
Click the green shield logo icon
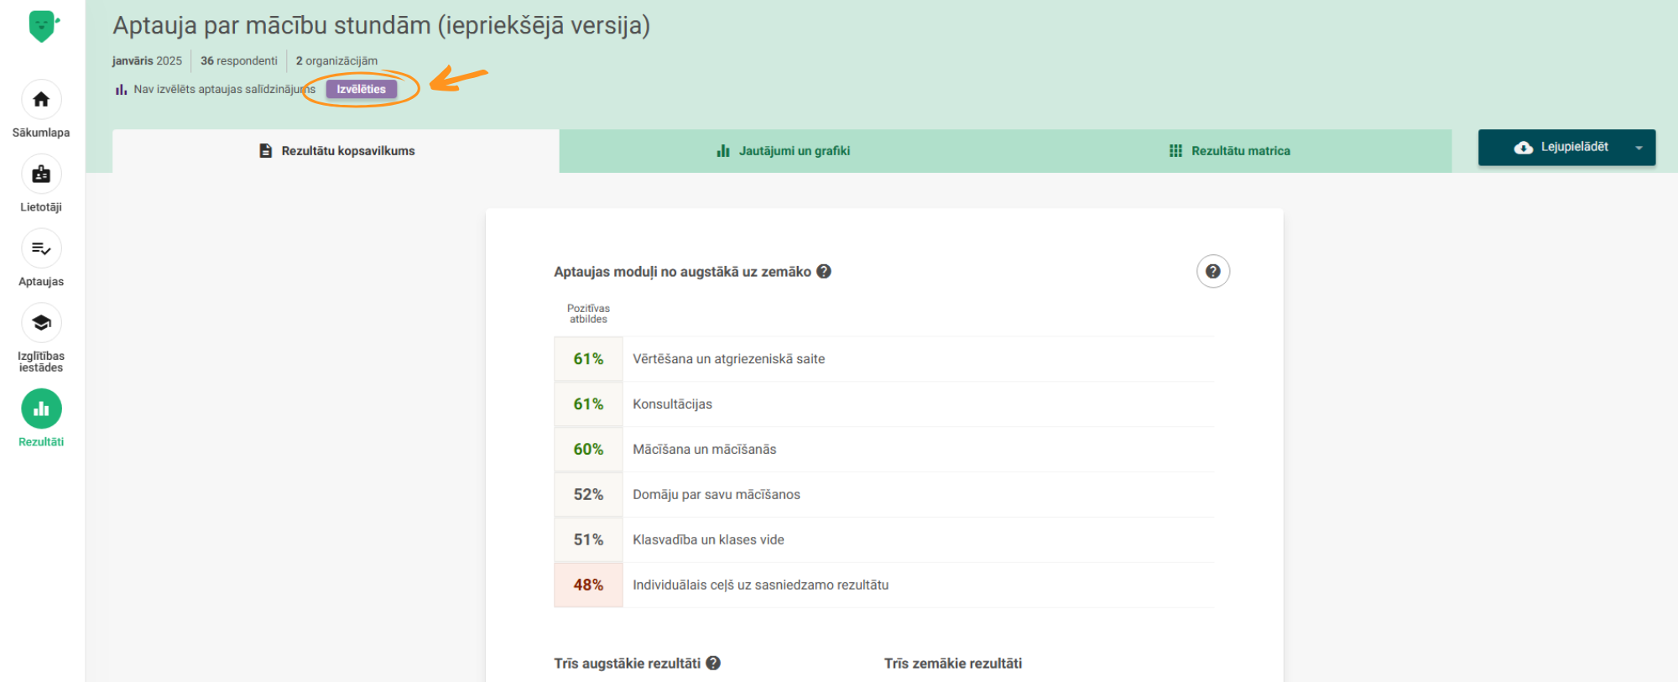point(42,26)
